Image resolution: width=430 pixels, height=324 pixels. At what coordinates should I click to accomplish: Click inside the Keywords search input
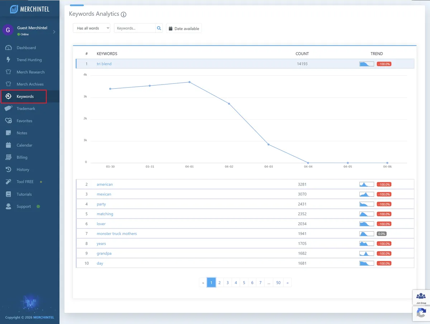(136, 28)
